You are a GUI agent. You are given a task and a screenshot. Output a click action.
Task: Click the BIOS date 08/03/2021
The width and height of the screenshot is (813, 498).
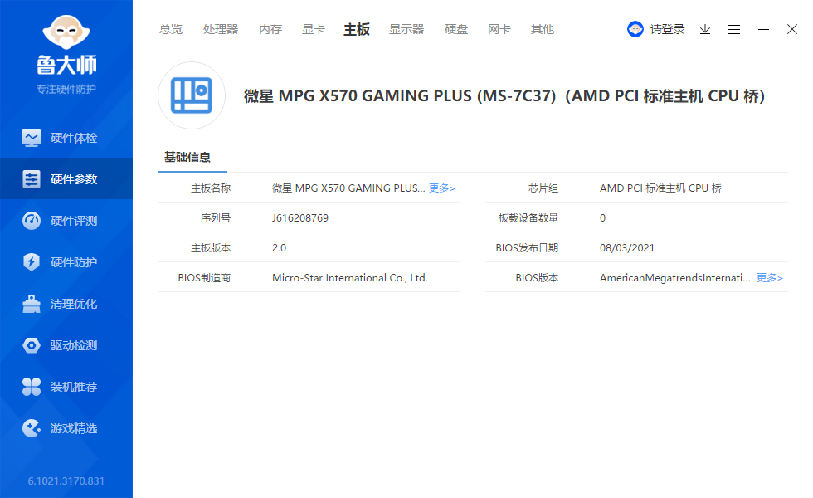click(627, 248)
